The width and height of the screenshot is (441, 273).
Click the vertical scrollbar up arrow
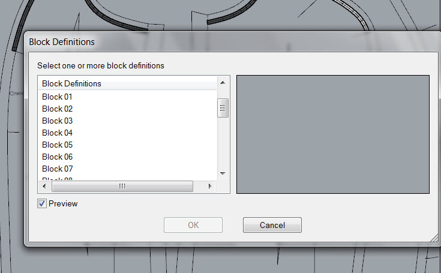pyautogui.click(x=223, y=83)
